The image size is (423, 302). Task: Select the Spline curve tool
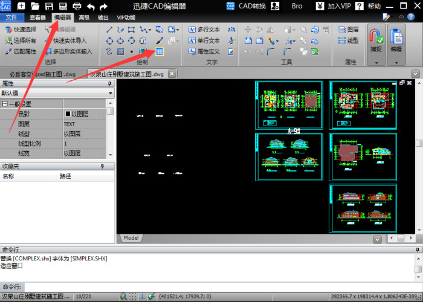(109, 51)
